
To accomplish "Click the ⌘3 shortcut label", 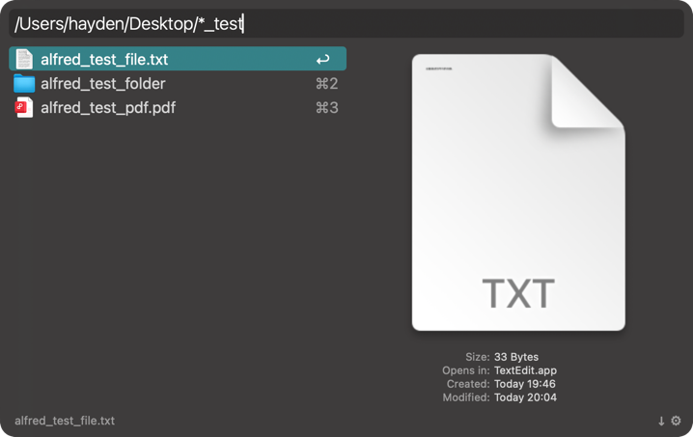I will [326, 108].
